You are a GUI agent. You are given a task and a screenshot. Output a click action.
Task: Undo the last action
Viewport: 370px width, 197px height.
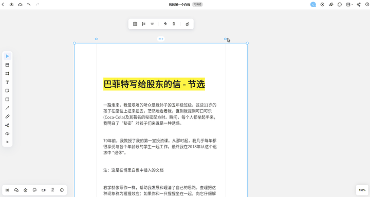point(29,5)
